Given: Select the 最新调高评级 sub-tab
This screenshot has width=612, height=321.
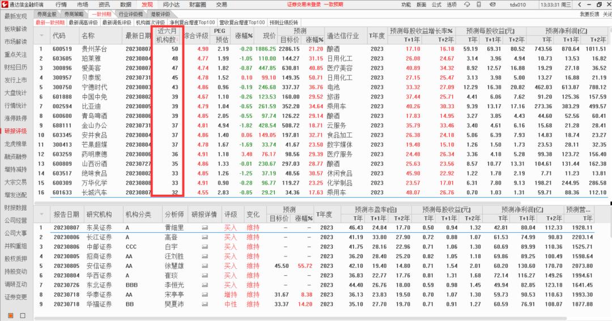Looking at the screenshot, I should point(83,23).
